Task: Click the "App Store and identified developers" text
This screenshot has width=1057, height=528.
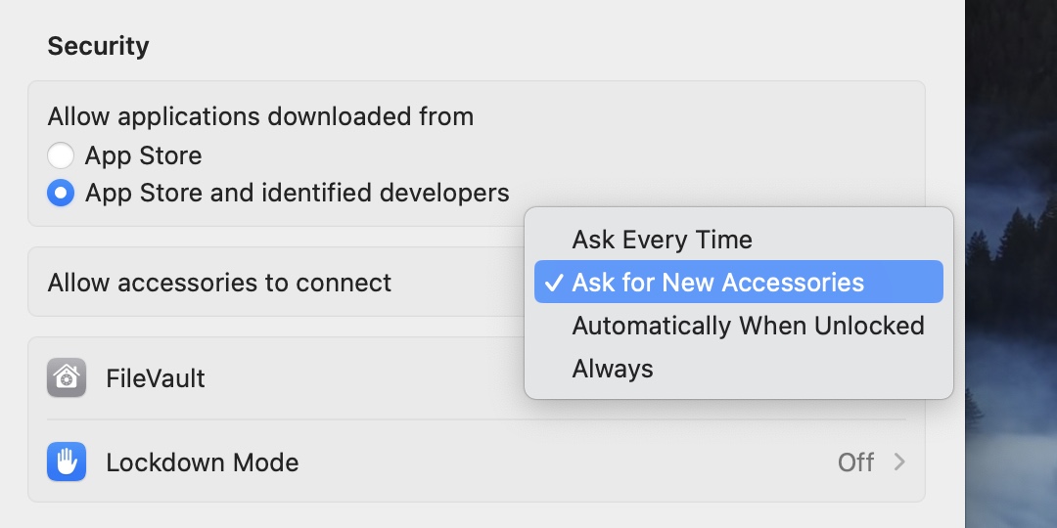Action: 297,194
